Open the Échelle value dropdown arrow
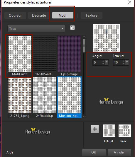The image size is (135, 157). point(127,62)
